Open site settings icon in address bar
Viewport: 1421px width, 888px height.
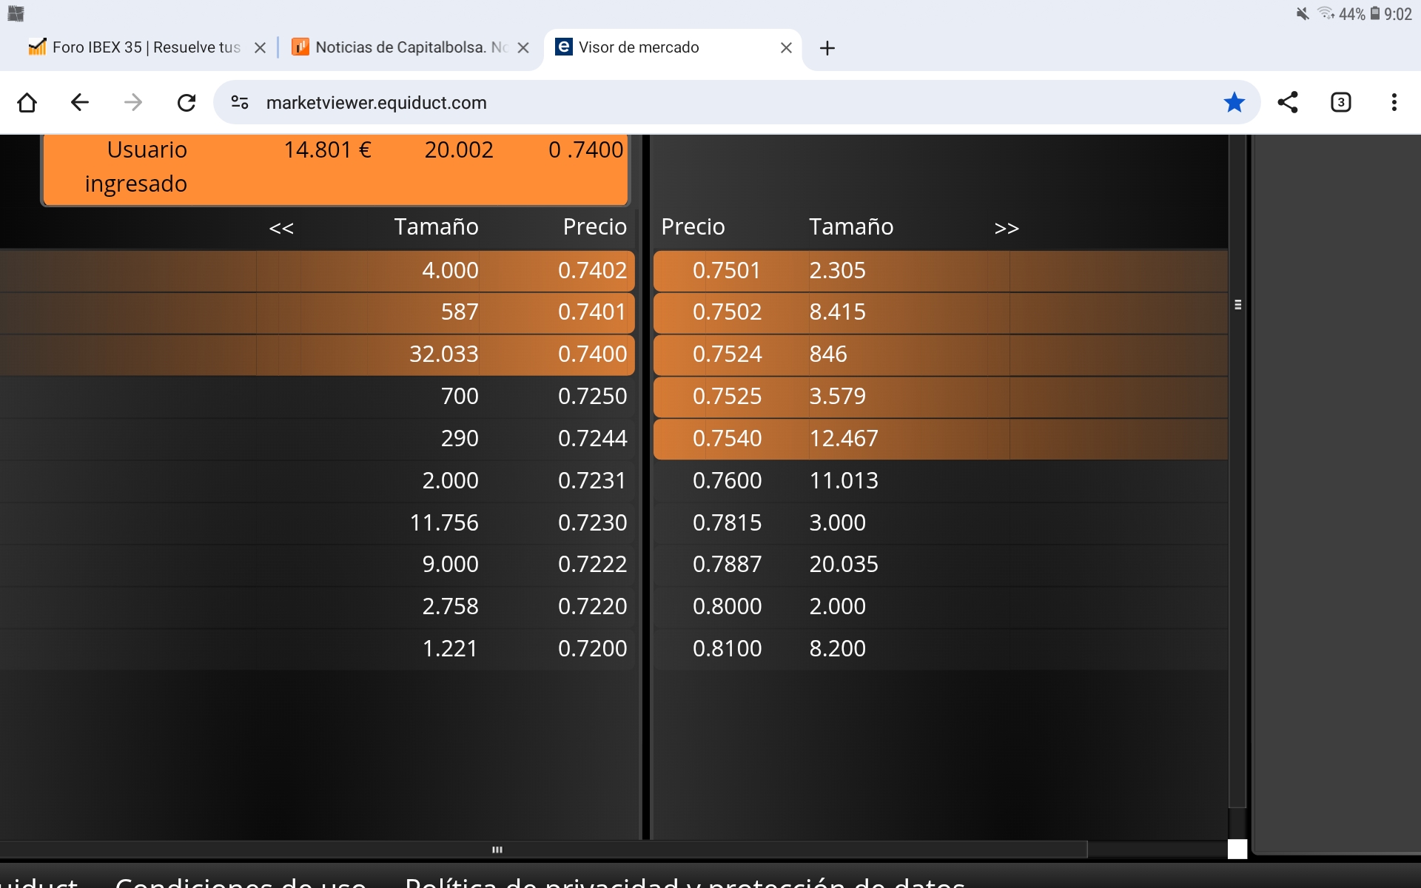pyautogui.click(x=240, y=102)
